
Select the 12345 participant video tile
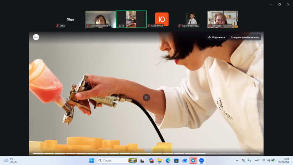pyautogui.click(x=131, y=19)
